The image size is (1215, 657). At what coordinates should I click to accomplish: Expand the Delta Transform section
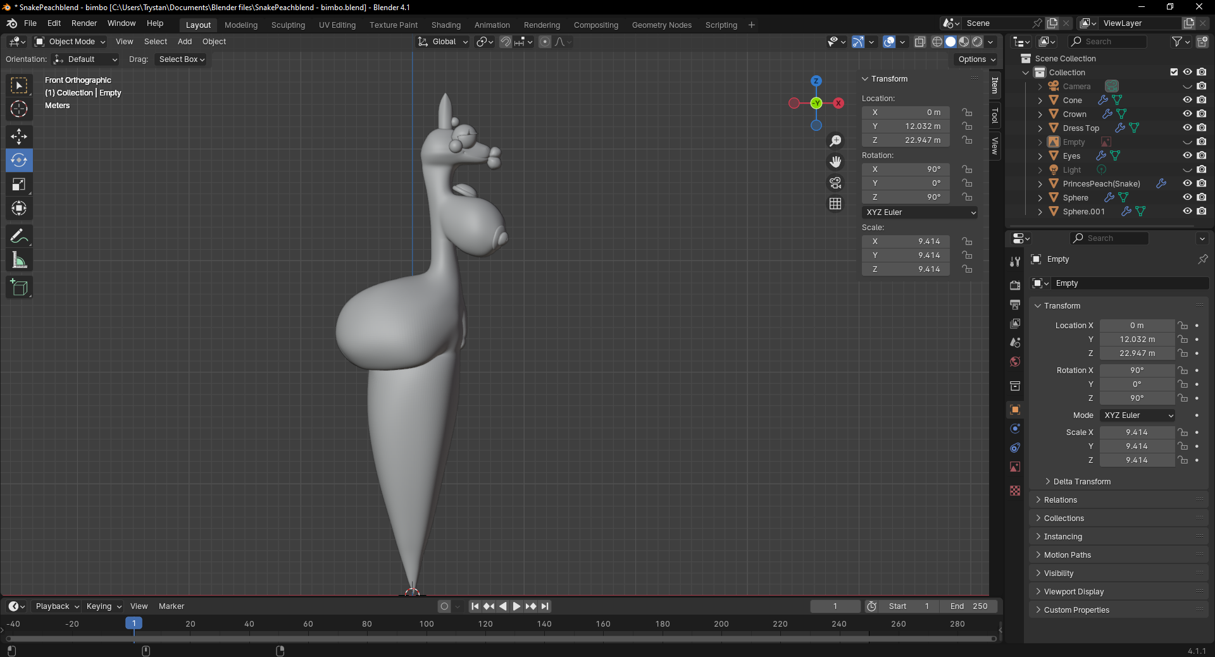coord(1081,482)
